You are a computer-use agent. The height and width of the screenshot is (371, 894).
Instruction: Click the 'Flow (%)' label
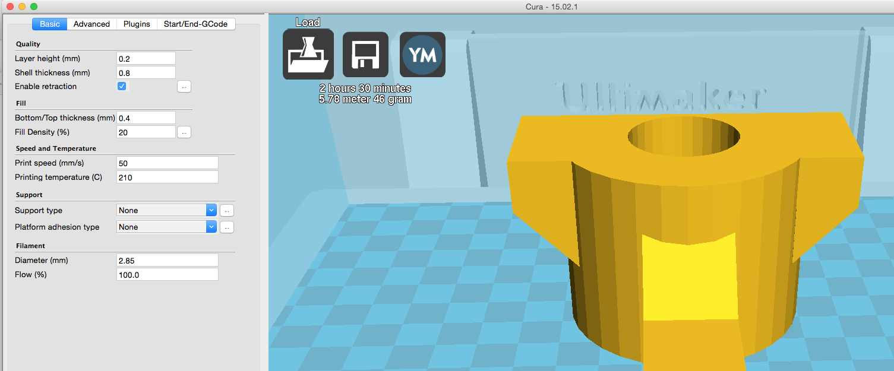click(31, 274)
